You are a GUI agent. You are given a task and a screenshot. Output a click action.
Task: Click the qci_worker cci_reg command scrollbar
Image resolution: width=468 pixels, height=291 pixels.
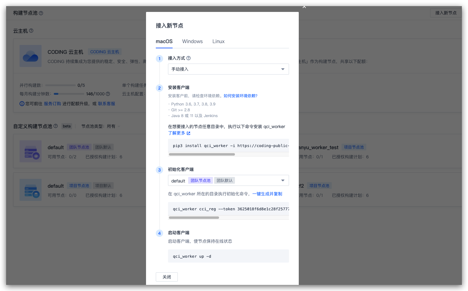(194, 218)
